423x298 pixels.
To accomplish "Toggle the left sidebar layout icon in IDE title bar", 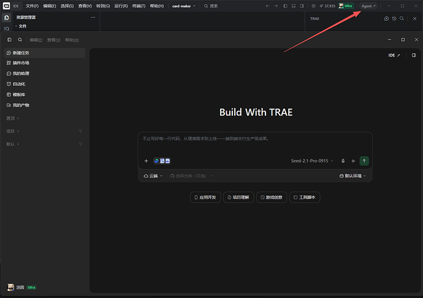I will (286, 6).
